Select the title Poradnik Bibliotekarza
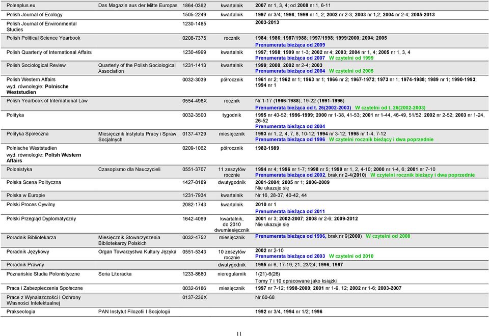 point(31,238)
